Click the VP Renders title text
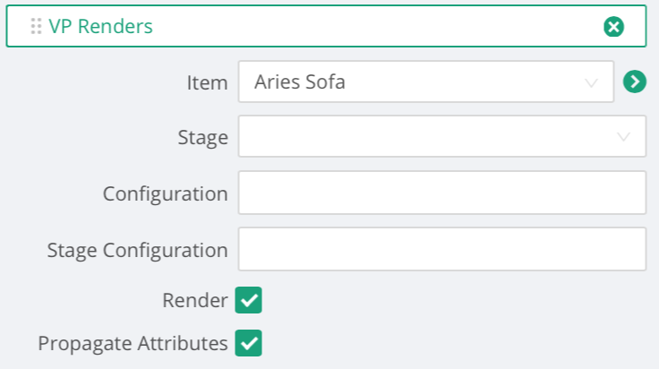The height and width of the screenshot is (369, 659). click(100, 26)
